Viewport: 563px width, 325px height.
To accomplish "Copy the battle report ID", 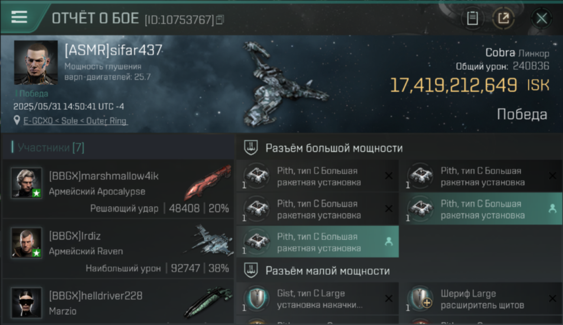I will tap(220, 19).
